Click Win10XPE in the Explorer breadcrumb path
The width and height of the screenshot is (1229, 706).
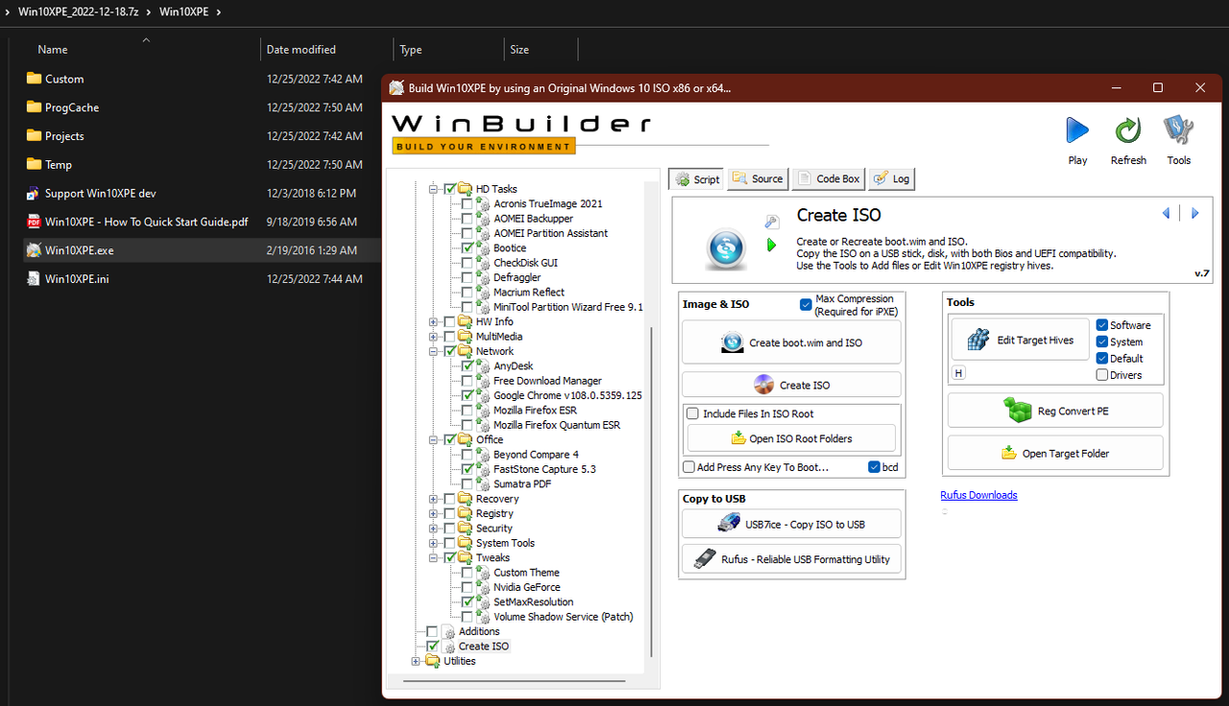click(186, 12)
